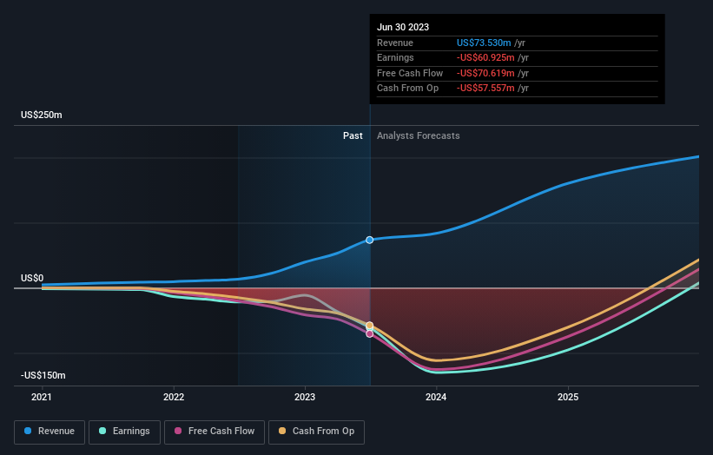Click the 2022 axis label
The width and height of the screenshot is (713, 455).
[174, 398]
